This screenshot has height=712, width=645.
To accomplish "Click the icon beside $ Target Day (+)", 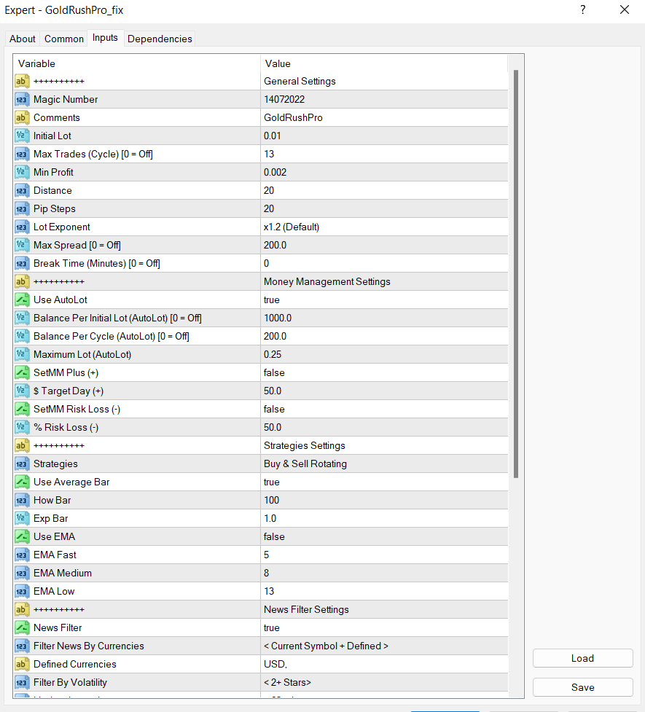I will tap(22, 391).
